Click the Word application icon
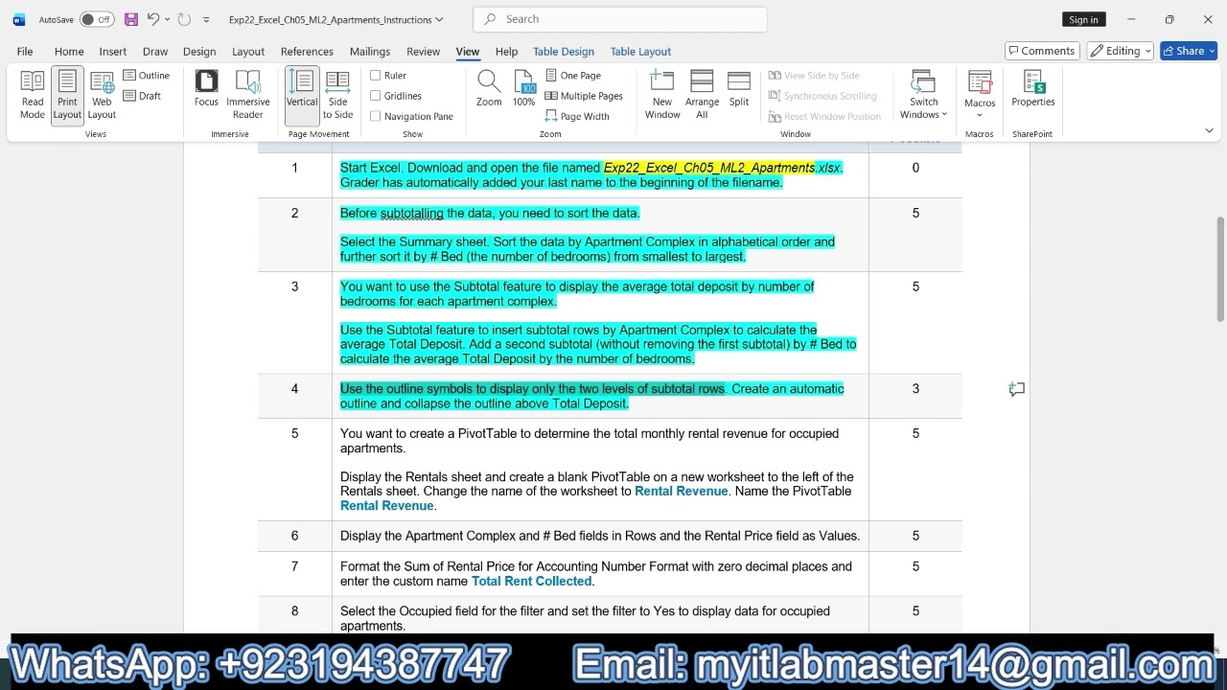The image size is (1227, 690). 19,19
